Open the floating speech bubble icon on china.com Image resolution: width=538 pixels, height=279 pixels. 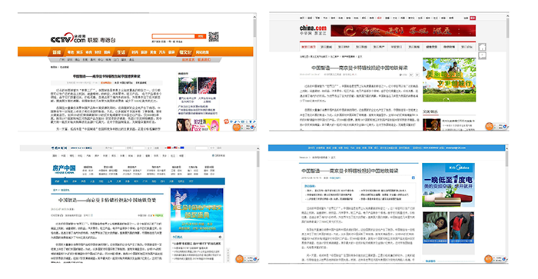482,55
